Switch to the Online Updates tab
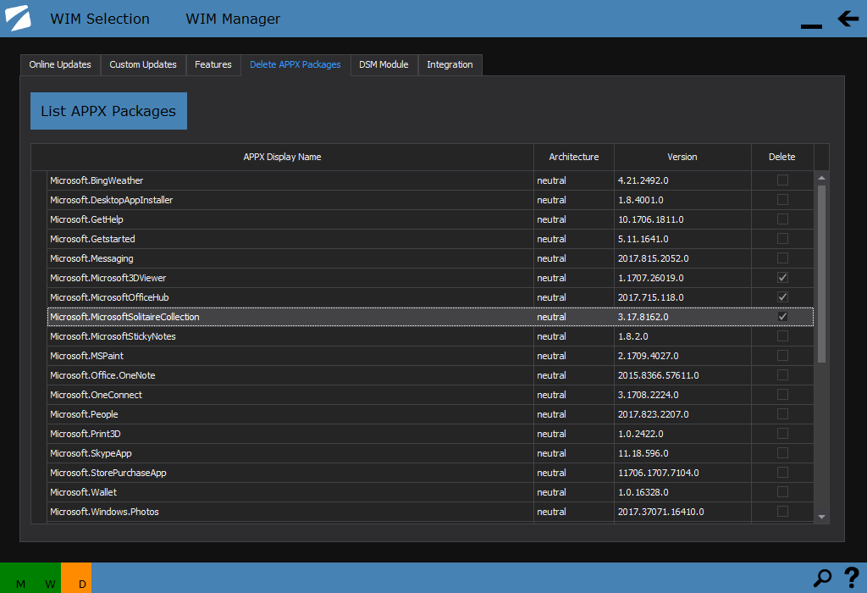This screenshot has width=867, height=593. click(60, 64)
